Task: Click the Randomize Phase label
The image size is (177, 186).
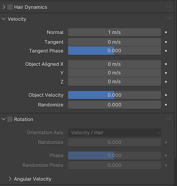Action: click(43, 166)
